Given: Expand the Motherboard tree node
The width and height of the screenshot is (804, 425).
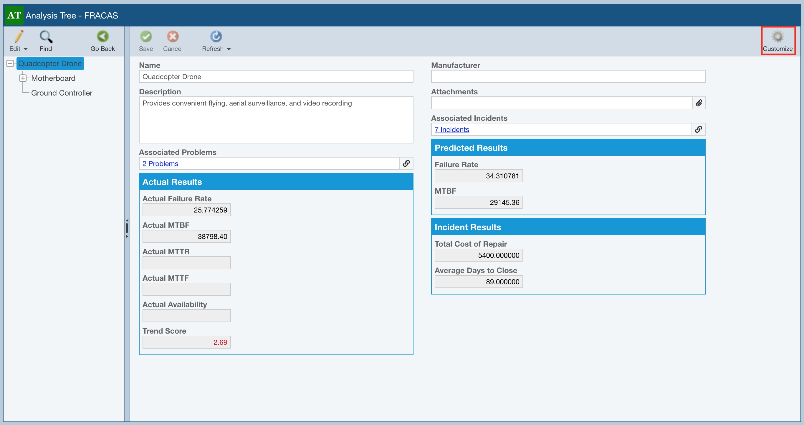Looking at the screenshot, I should [23, 78].
